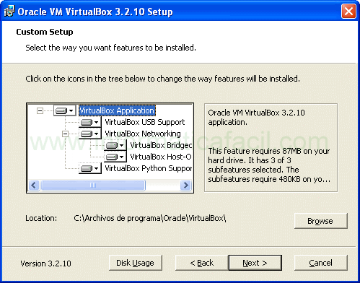Viewport: 360px width, 283px height.
Task: Collapse the VirtualBox Application tree node
Action: coord(40,110)
